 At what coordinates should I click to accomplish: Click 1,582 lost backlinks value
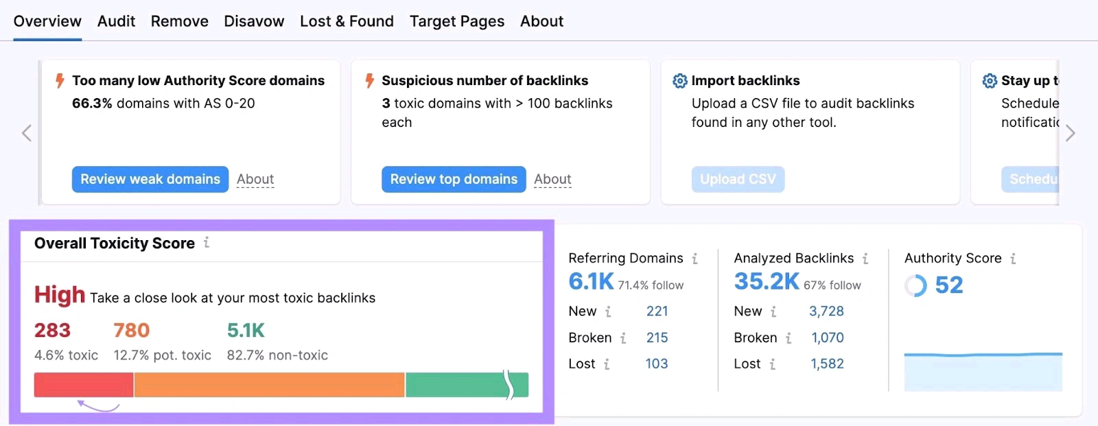tap(827, 364)
